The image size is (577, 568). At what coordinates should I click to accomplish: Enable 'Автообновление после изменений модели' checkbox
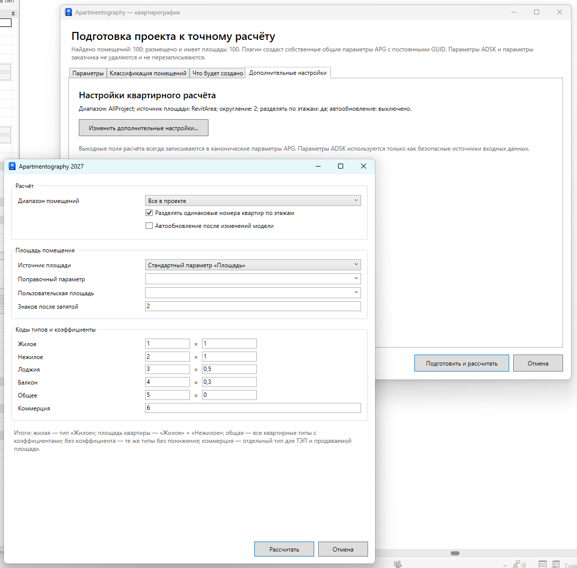click(x=149, y=226)
